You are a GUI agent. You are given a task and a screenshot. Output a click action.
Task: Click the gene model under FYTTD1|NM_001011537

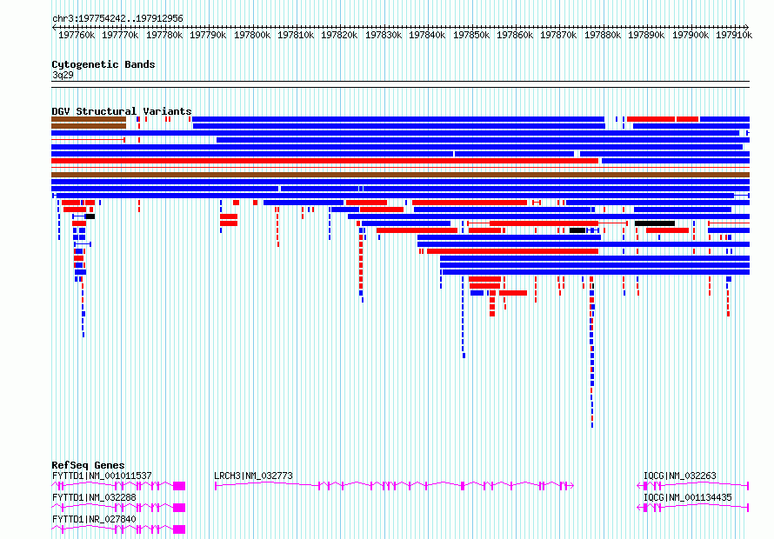(x=118, y=486)
